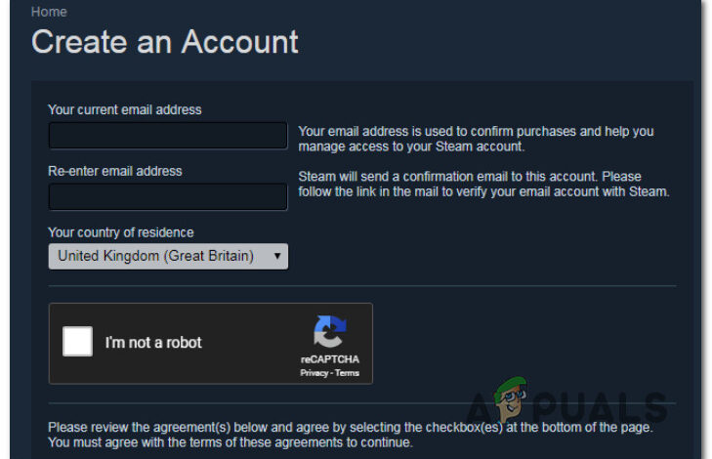Focus the current email address field
Viewport: 712px width, 459px height.
[168, 135]
